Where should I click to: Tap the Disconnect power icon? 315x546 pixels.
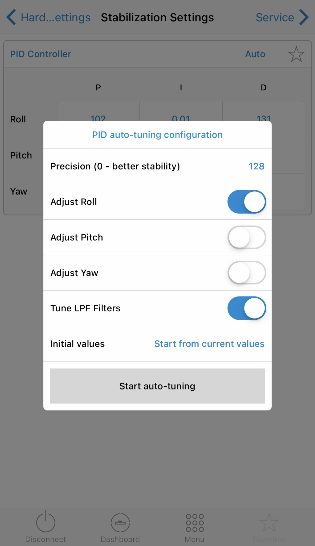[46, 521]
